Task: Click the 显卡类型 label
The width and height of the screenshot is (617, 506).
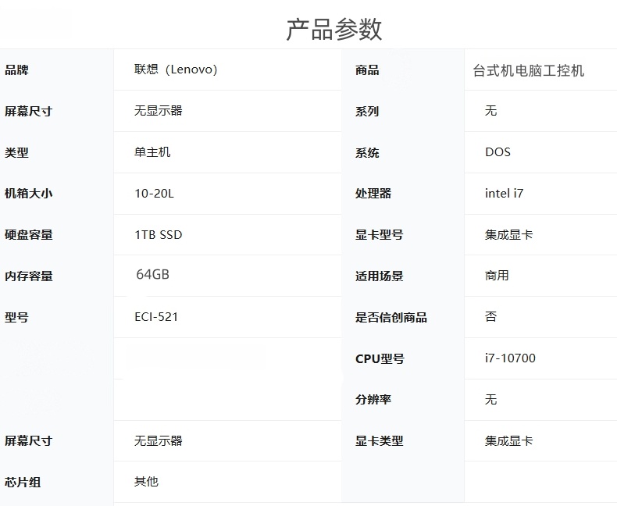Action: click(x=379, y=441)
